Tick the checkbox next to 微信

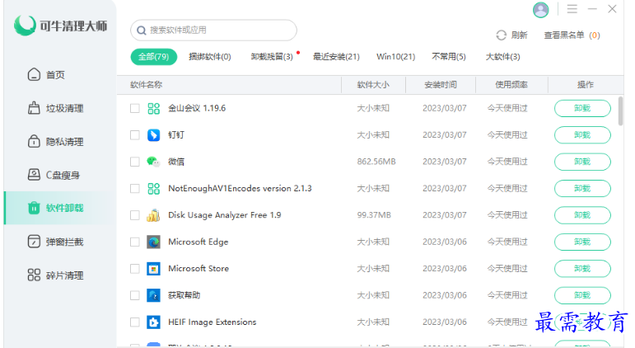pos(135,162)
